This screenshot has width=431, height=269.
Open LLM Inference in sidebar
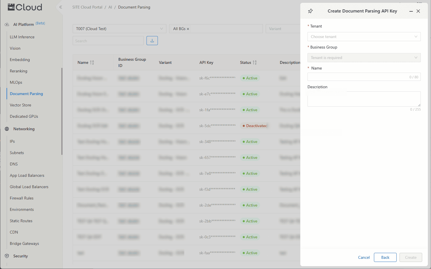point(22,37)
